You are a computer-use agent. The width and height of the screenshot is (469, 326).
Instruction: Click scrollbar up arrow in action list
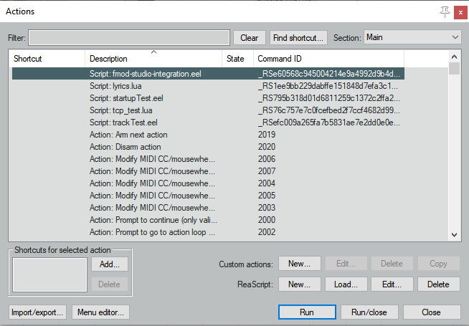coord(454,57)
